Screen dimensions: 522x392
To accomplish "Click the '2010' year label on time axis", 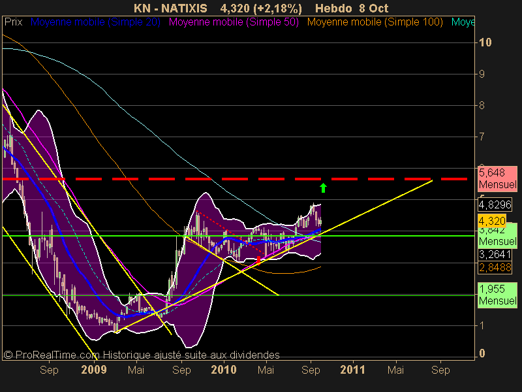I will click(x=224, y=370).
